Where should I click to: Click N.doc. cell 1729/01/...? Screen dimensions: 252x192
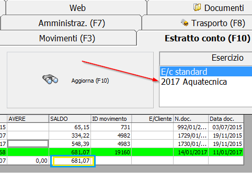tap(191, 135)
